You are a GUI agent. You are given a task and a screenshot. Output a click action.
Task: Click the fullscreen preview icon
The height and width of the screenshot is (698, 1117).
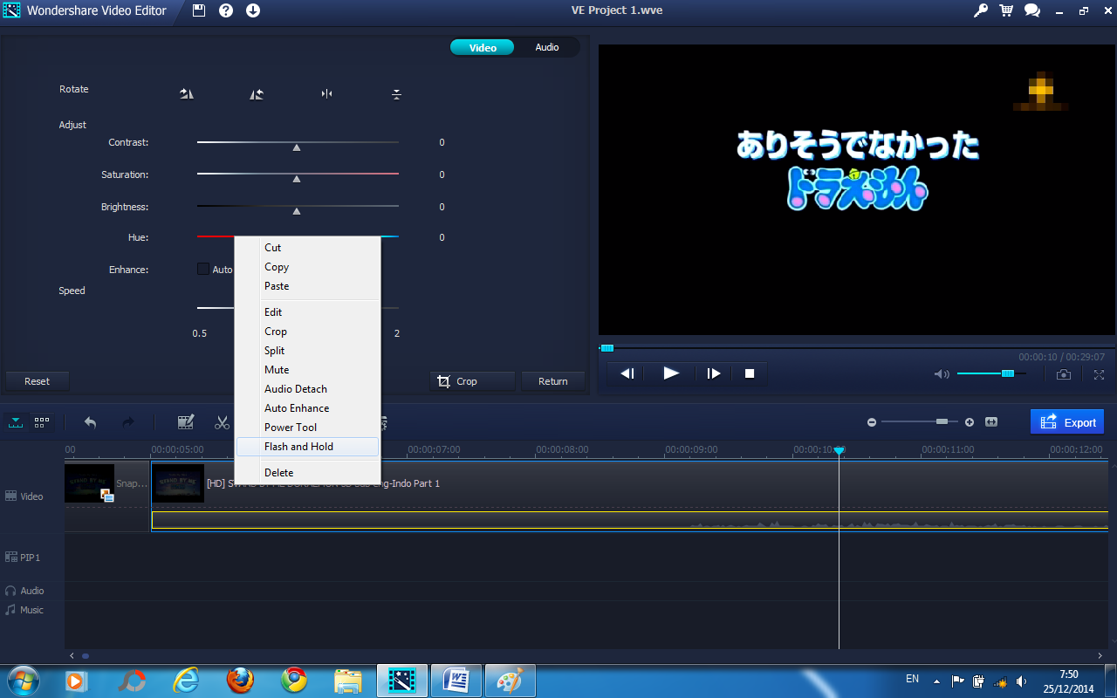1099,374
